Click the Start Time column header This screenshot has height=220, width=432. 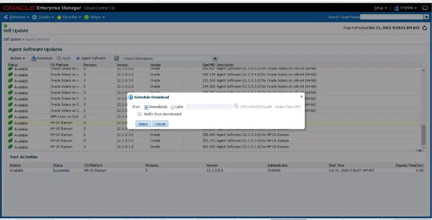[x=336, y=165]
